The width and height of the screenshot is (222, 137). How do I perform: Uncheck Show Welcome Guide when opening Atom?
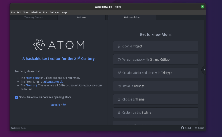tap(17, 97)
